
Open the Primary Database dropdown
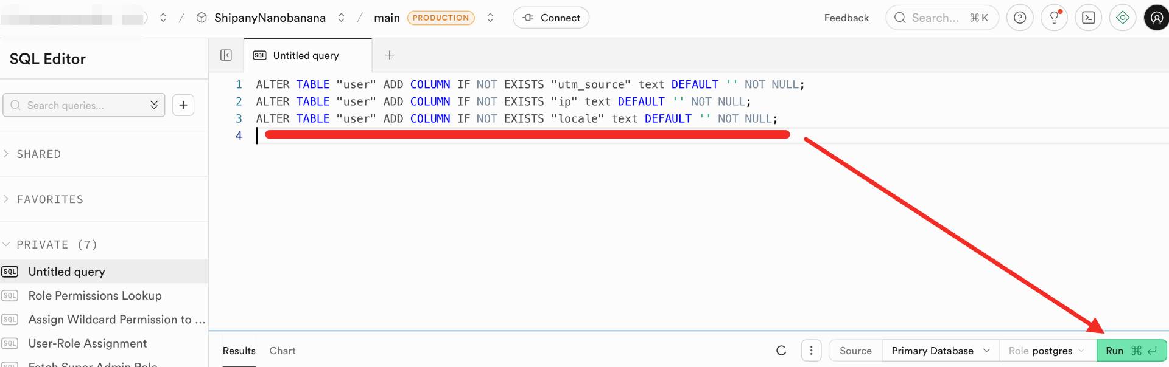940,351
